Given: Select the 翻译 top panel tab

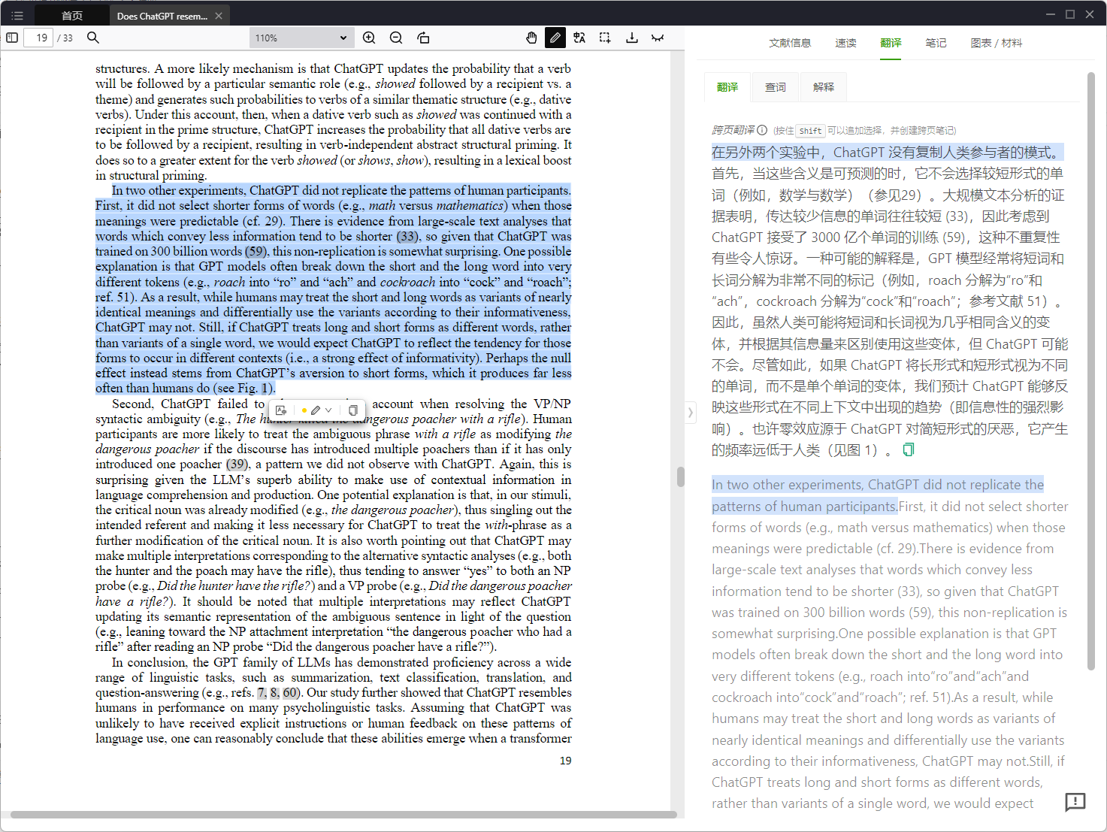Looking at the screenshot, I should (x=891, y=43).
